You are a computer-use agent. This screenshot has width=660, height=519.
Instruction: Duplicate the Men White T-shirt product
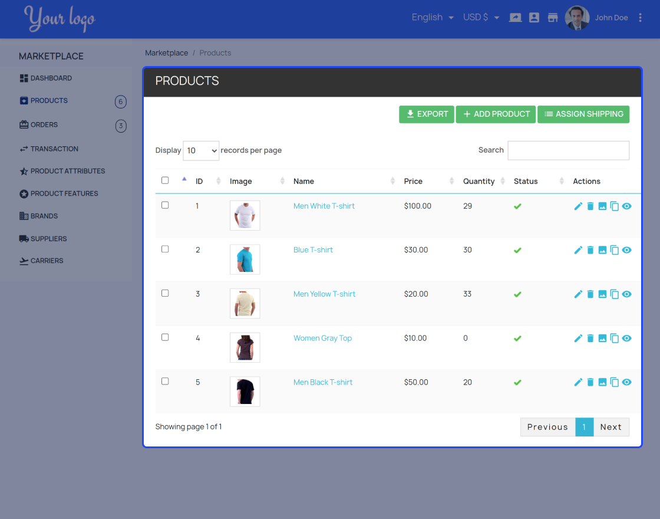point(615,206)
